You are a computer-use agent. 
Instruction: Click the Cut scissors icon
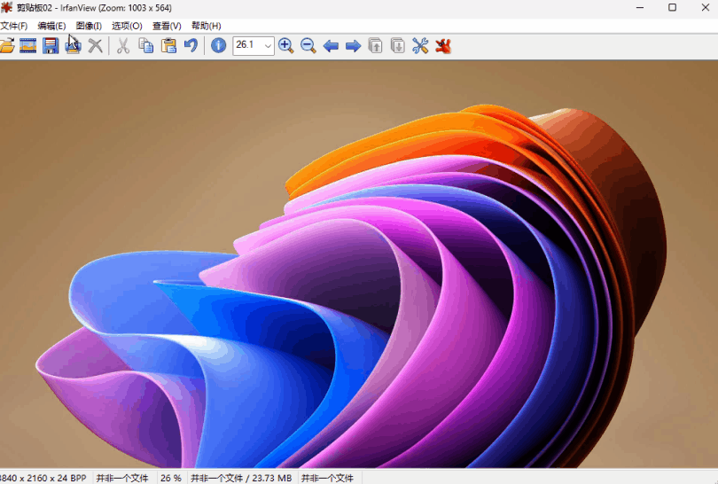click(x=122, y=46)
